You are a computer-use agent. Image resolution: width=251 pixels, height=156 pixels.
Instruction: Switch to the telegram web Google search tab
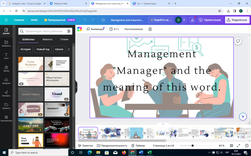(27, 4)
